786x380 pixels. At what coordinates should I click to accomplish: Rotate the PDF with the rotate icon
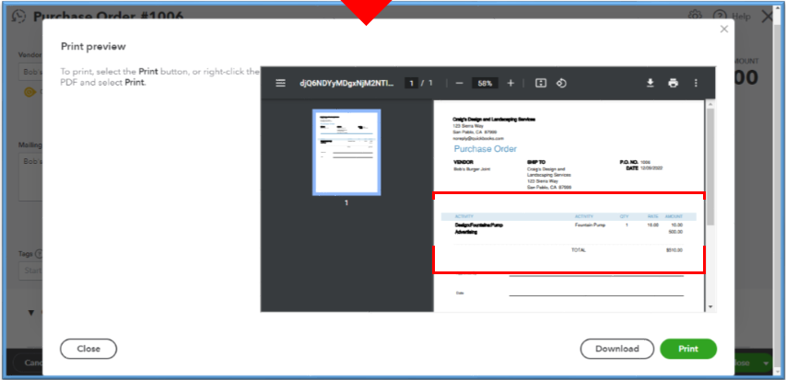tap(561, 83)
